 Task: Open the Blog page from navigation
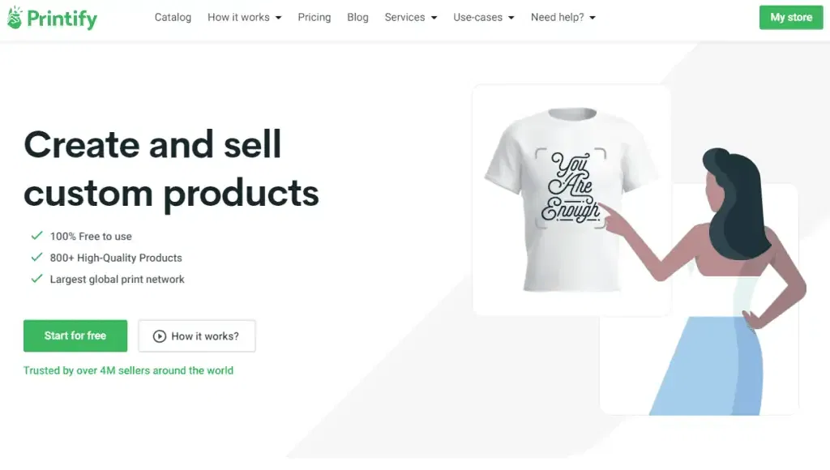[357, 16]
